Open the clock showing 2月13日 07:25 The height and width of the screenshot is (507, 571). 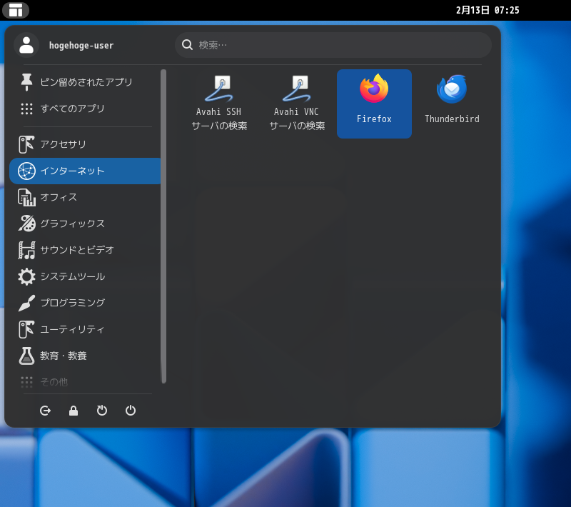click(x=487, y=10)
